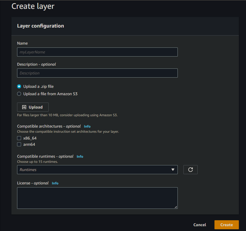Click the Description input field
The height and width of the screenshot is (231, 246).
click(97, 73)
